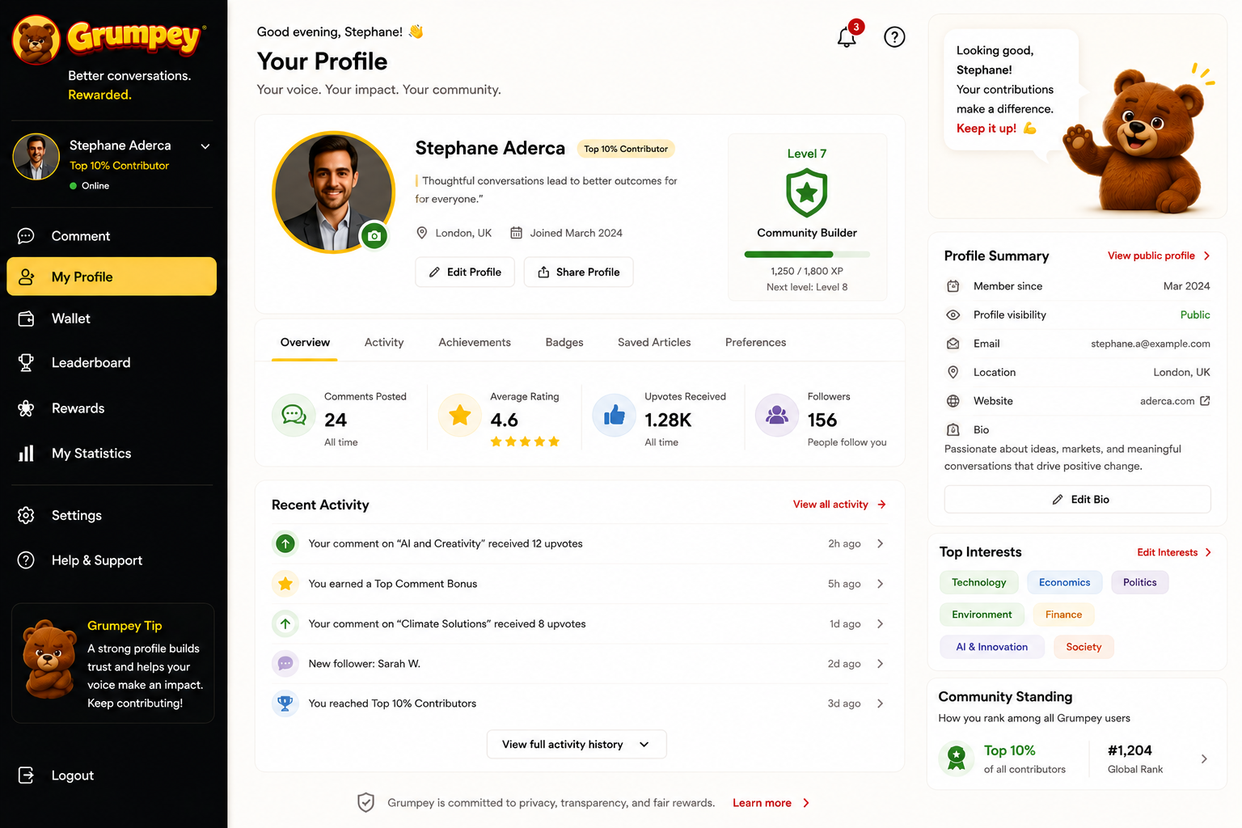
Task: Switch to the Preferences tab
Action: click(755, 342)
